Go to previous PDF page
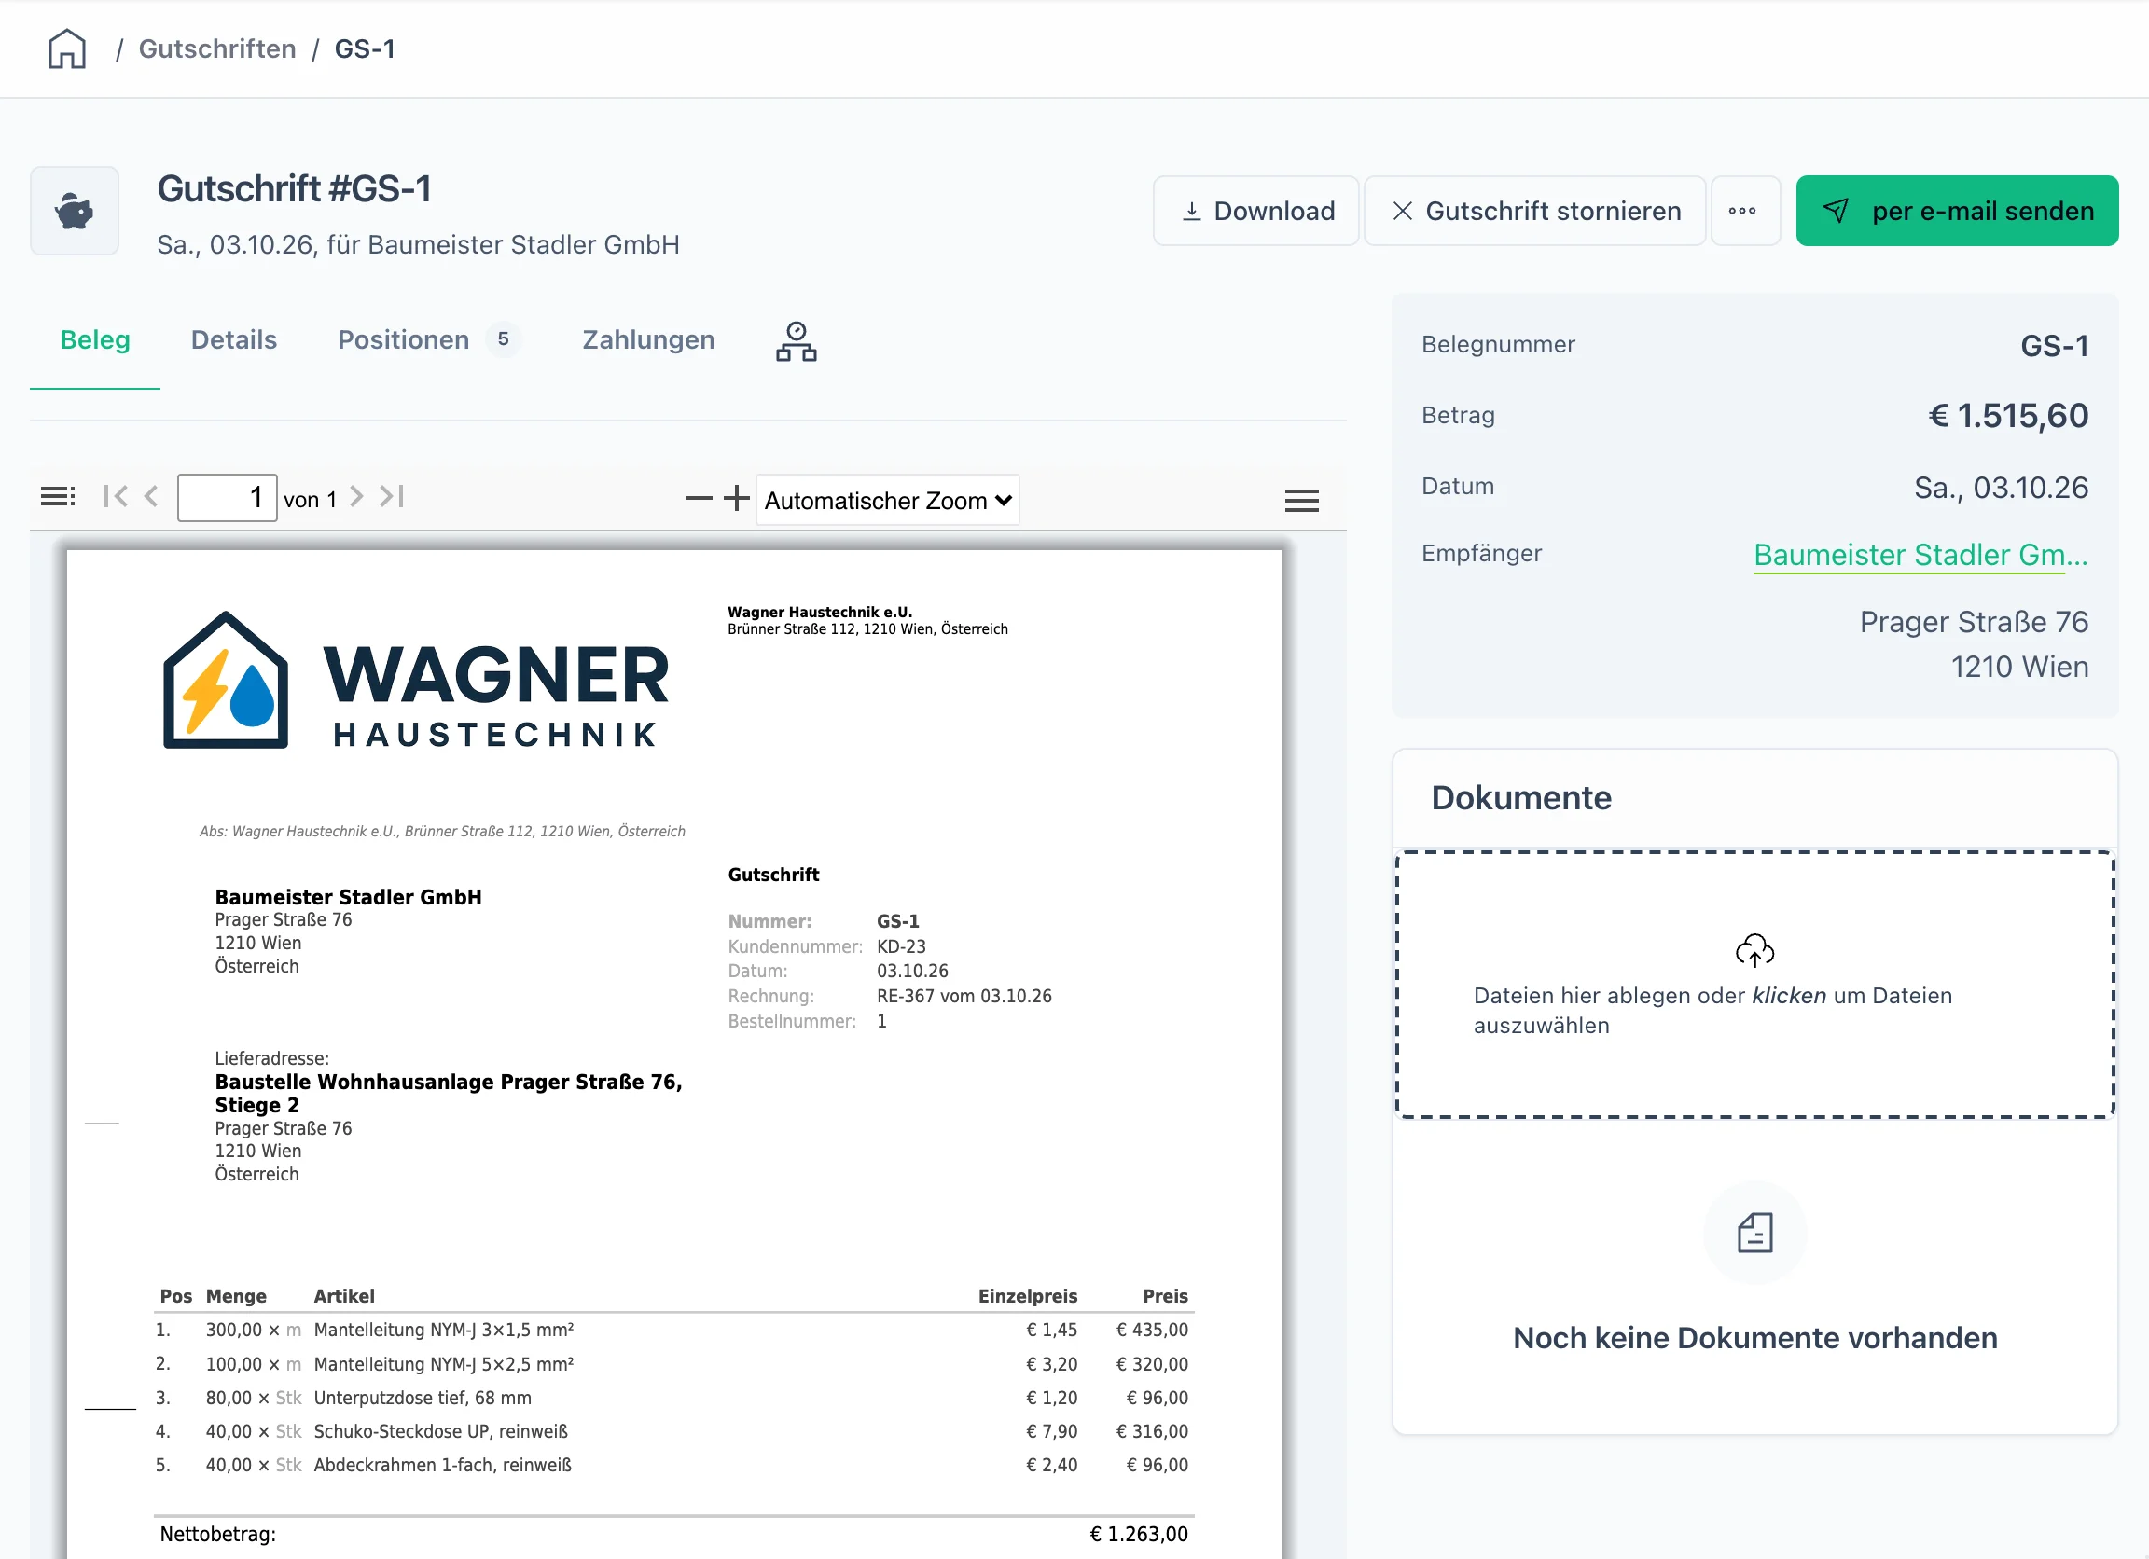The image size is (2149, 1559). coord(152,496)
